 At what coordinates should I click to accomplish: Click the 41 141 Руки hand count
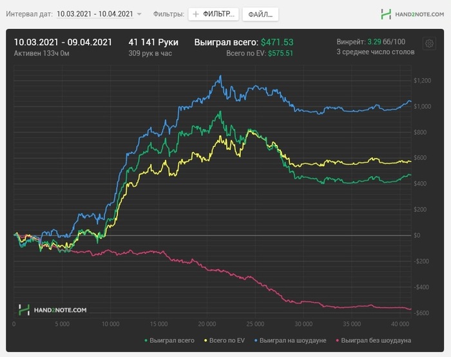[153, 43]
